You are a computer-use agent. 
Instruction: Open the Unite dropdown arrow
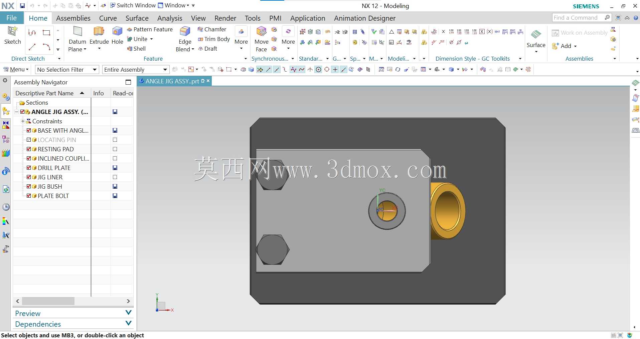(152, 39)
